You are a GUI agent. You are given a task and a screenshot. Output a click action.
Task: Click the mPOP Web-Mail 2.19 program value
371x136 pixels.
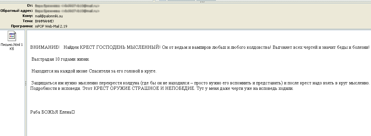pos(51,26)
